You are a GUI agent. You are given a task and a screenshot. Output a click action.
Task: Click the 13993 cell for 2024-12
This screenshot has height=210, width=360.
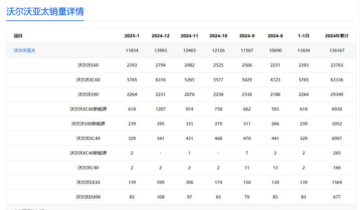161,50
